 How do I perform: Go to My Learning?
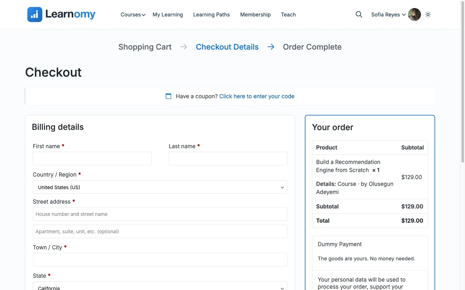168,15
